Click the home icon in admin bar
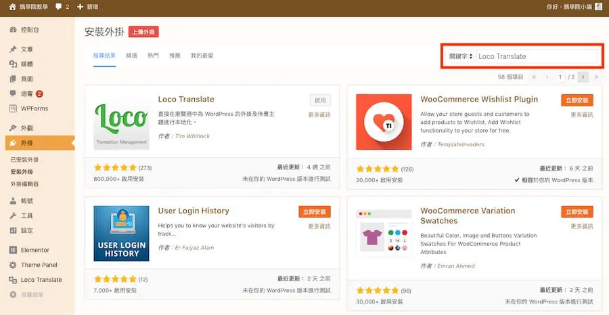This screenshot has width=609, height=315. [x=12, y=7]
